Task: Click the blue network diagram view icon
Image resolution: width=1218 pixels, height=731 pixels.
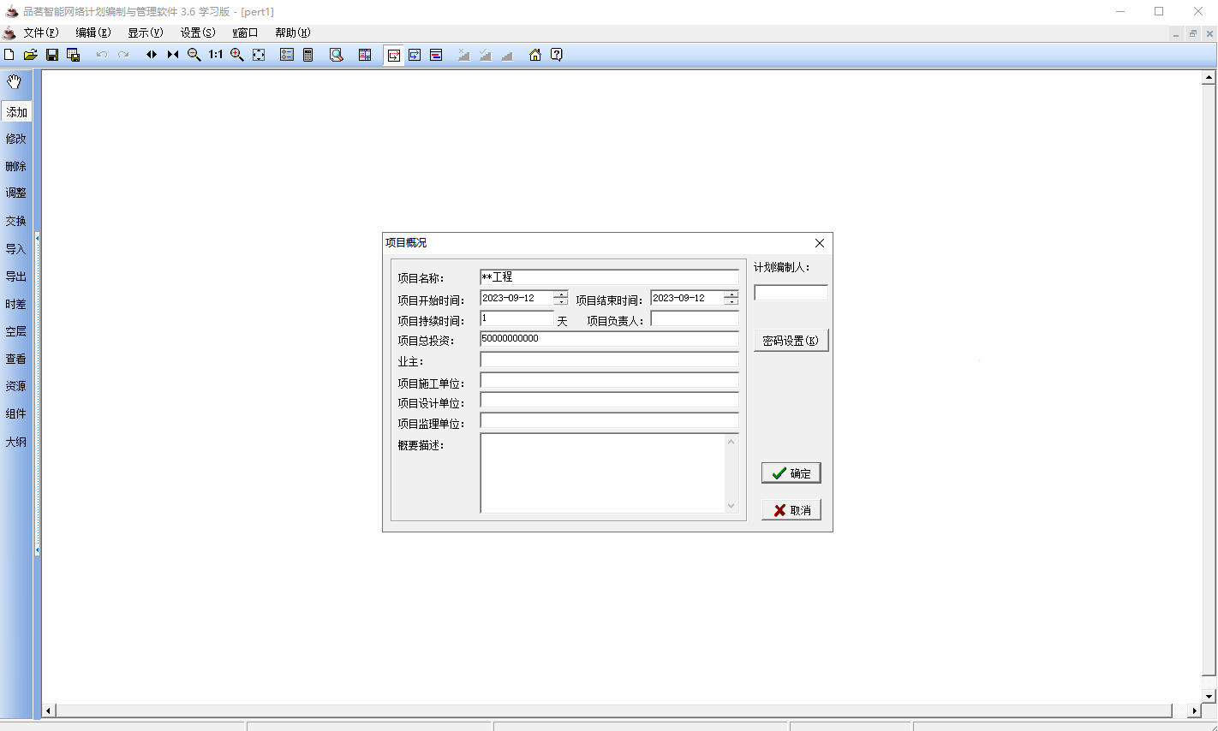Action: (415, 55)
